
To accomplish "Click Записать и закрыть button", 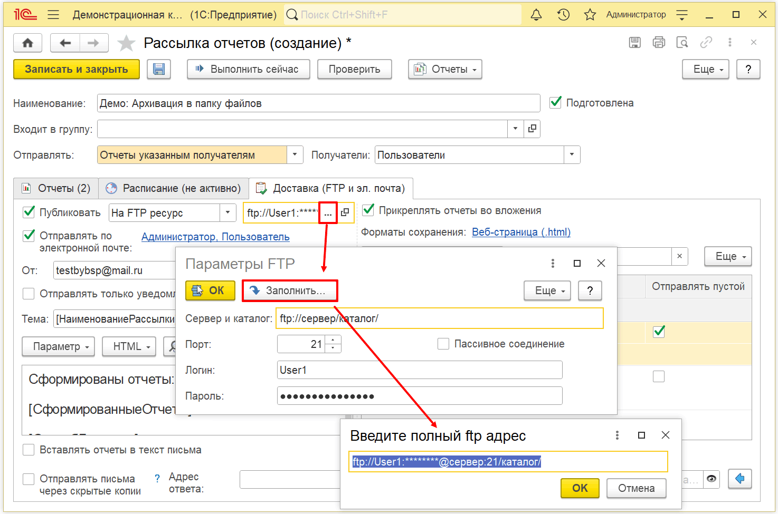I will pyautogui.click(x=77, y=69).
